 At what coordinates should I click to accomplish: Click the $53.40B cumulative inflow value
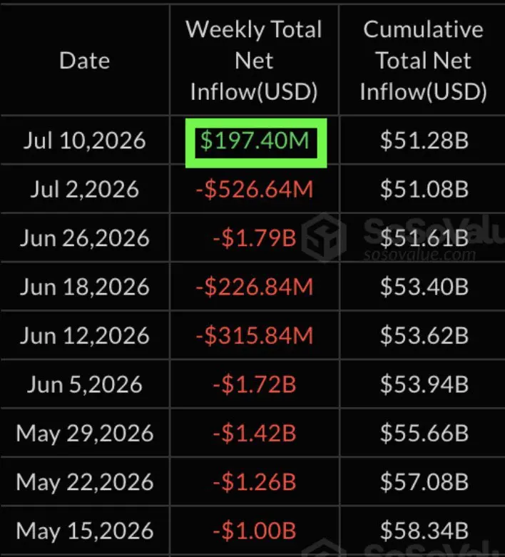(x=424, y=287)
